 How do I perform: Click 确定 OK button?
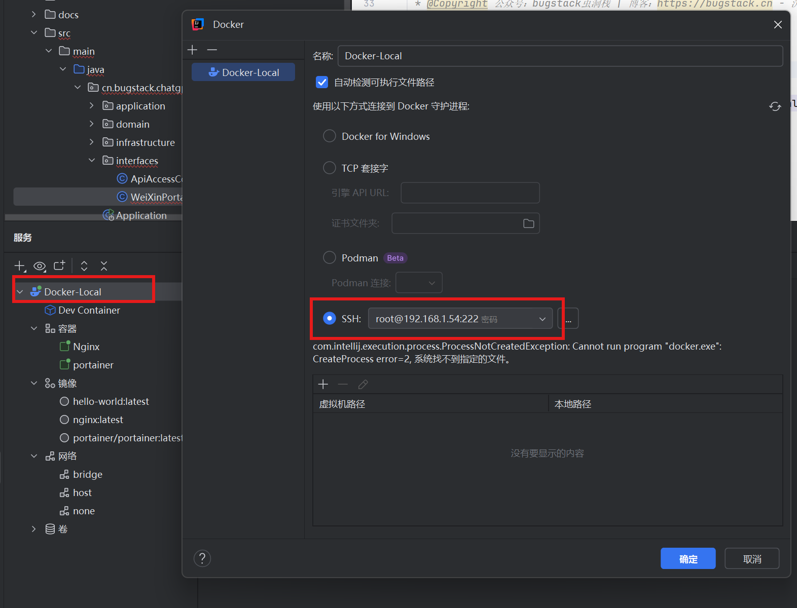point(688,558)
